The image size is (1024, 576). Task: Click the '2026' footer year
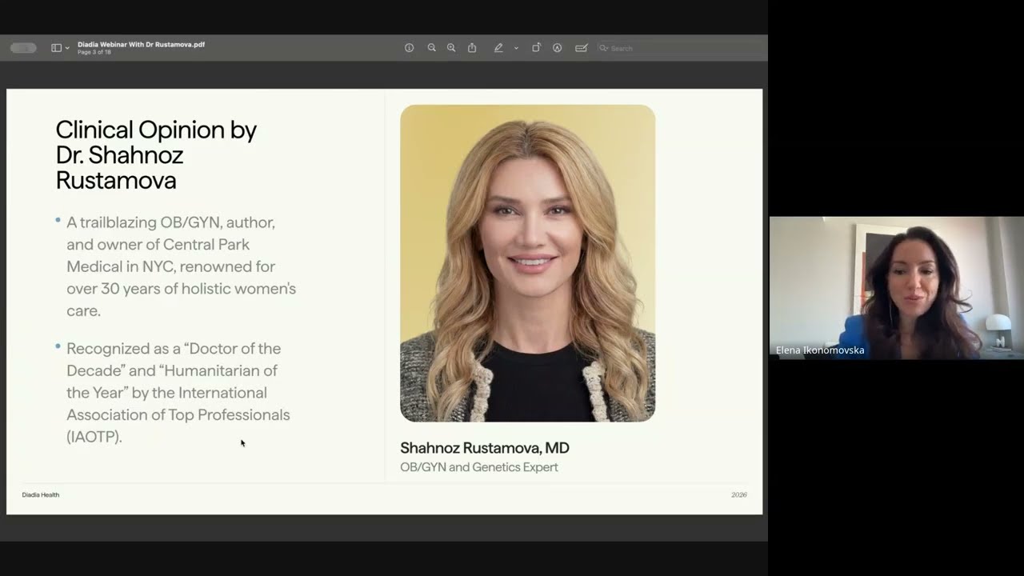coord(739,494)
